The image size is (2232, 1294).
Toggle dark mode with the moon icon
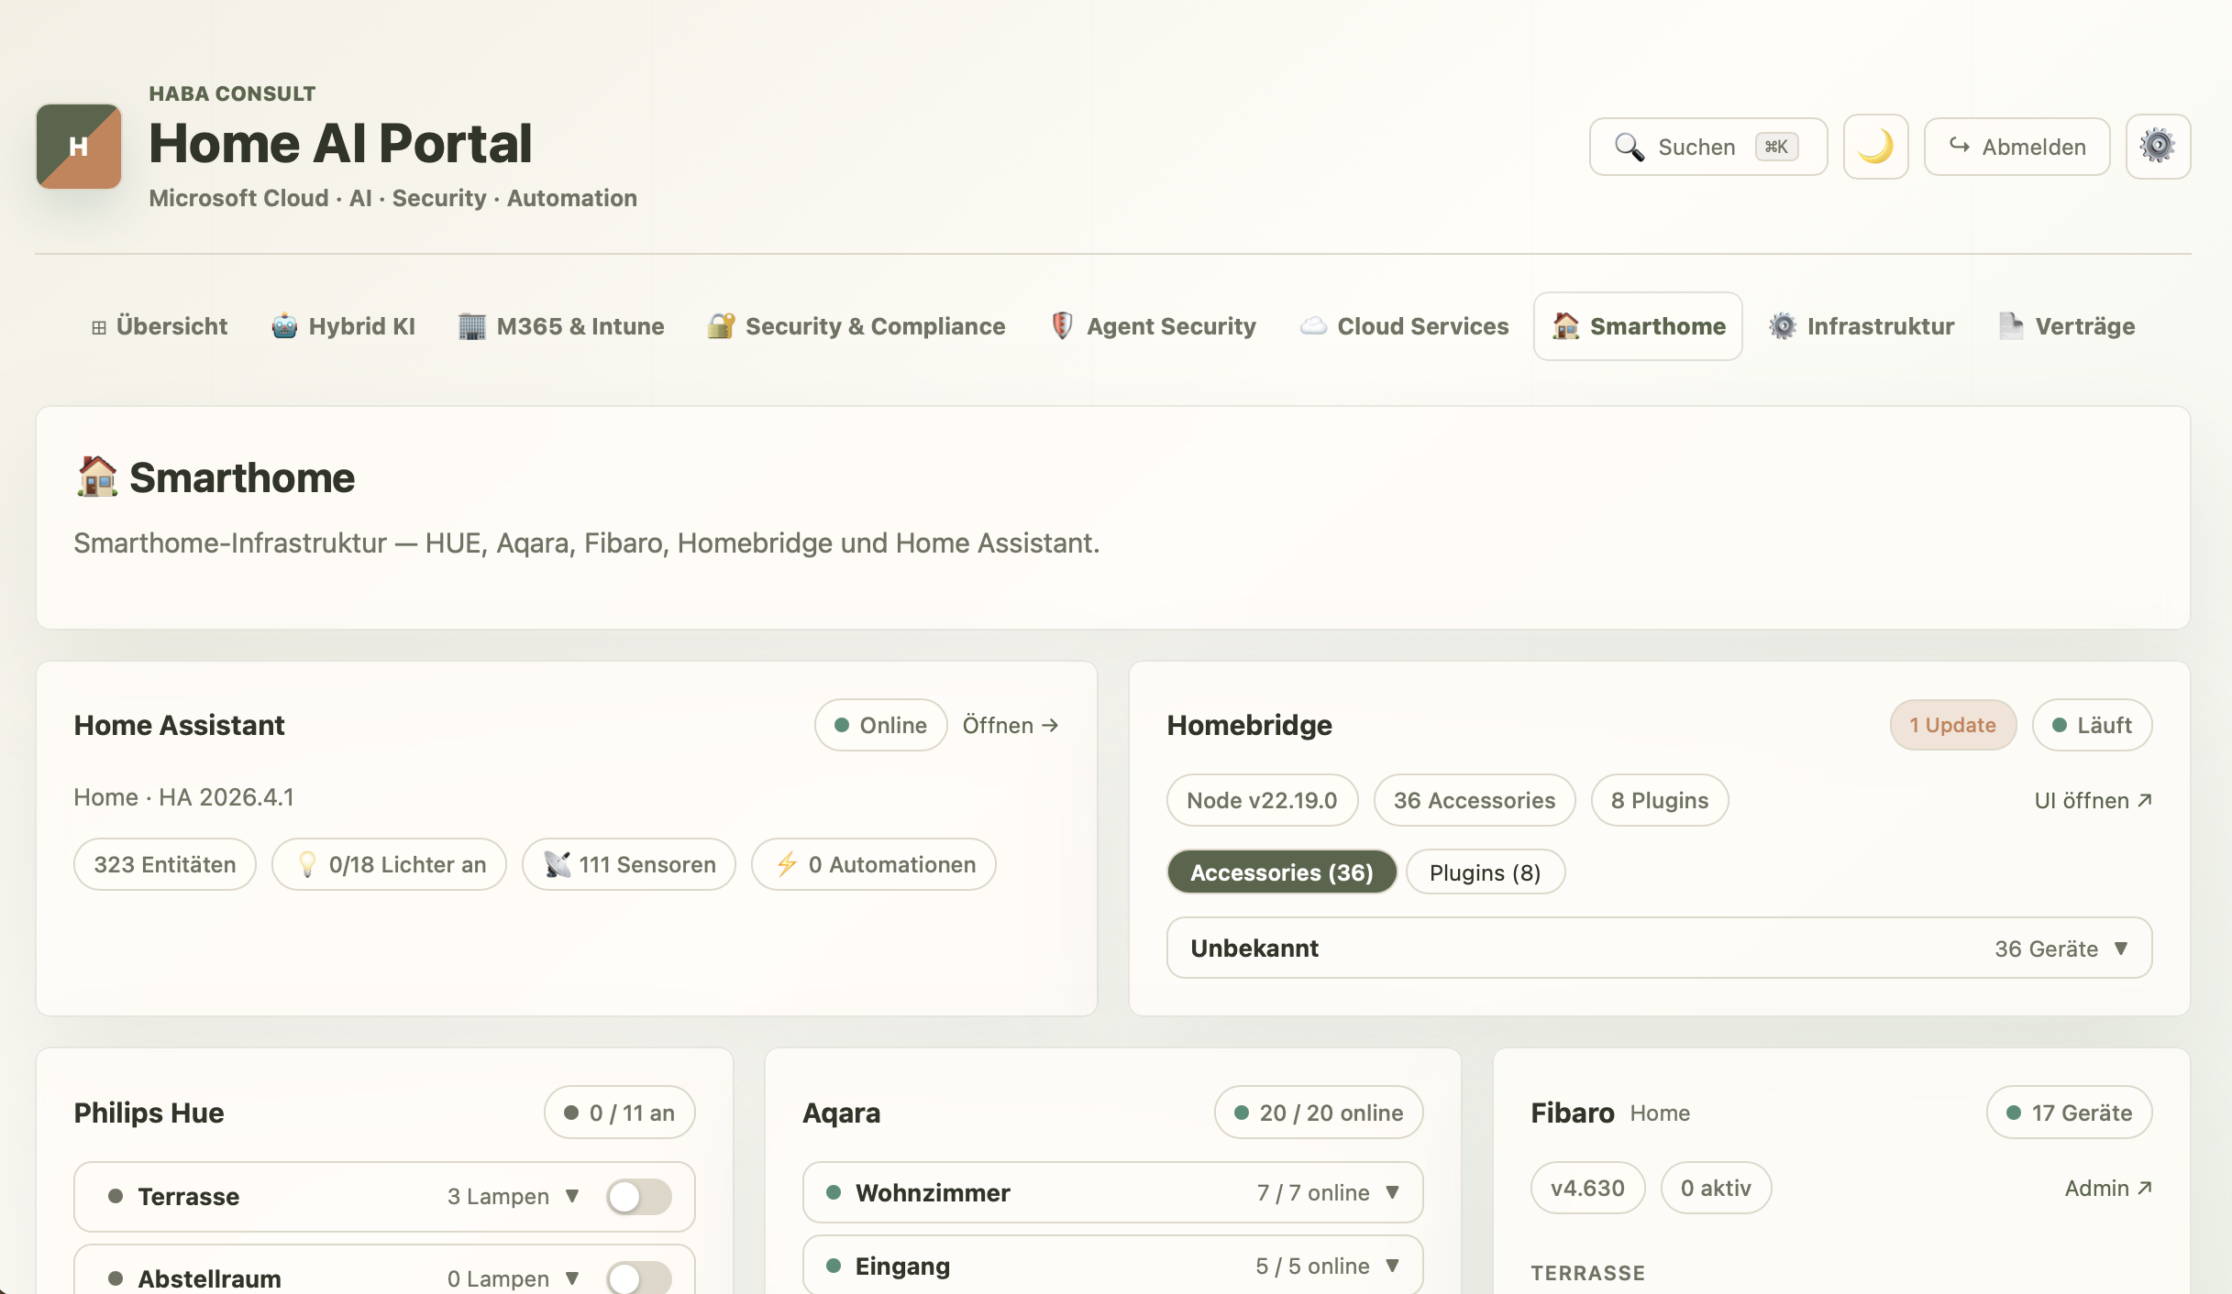click(1875, 147)
